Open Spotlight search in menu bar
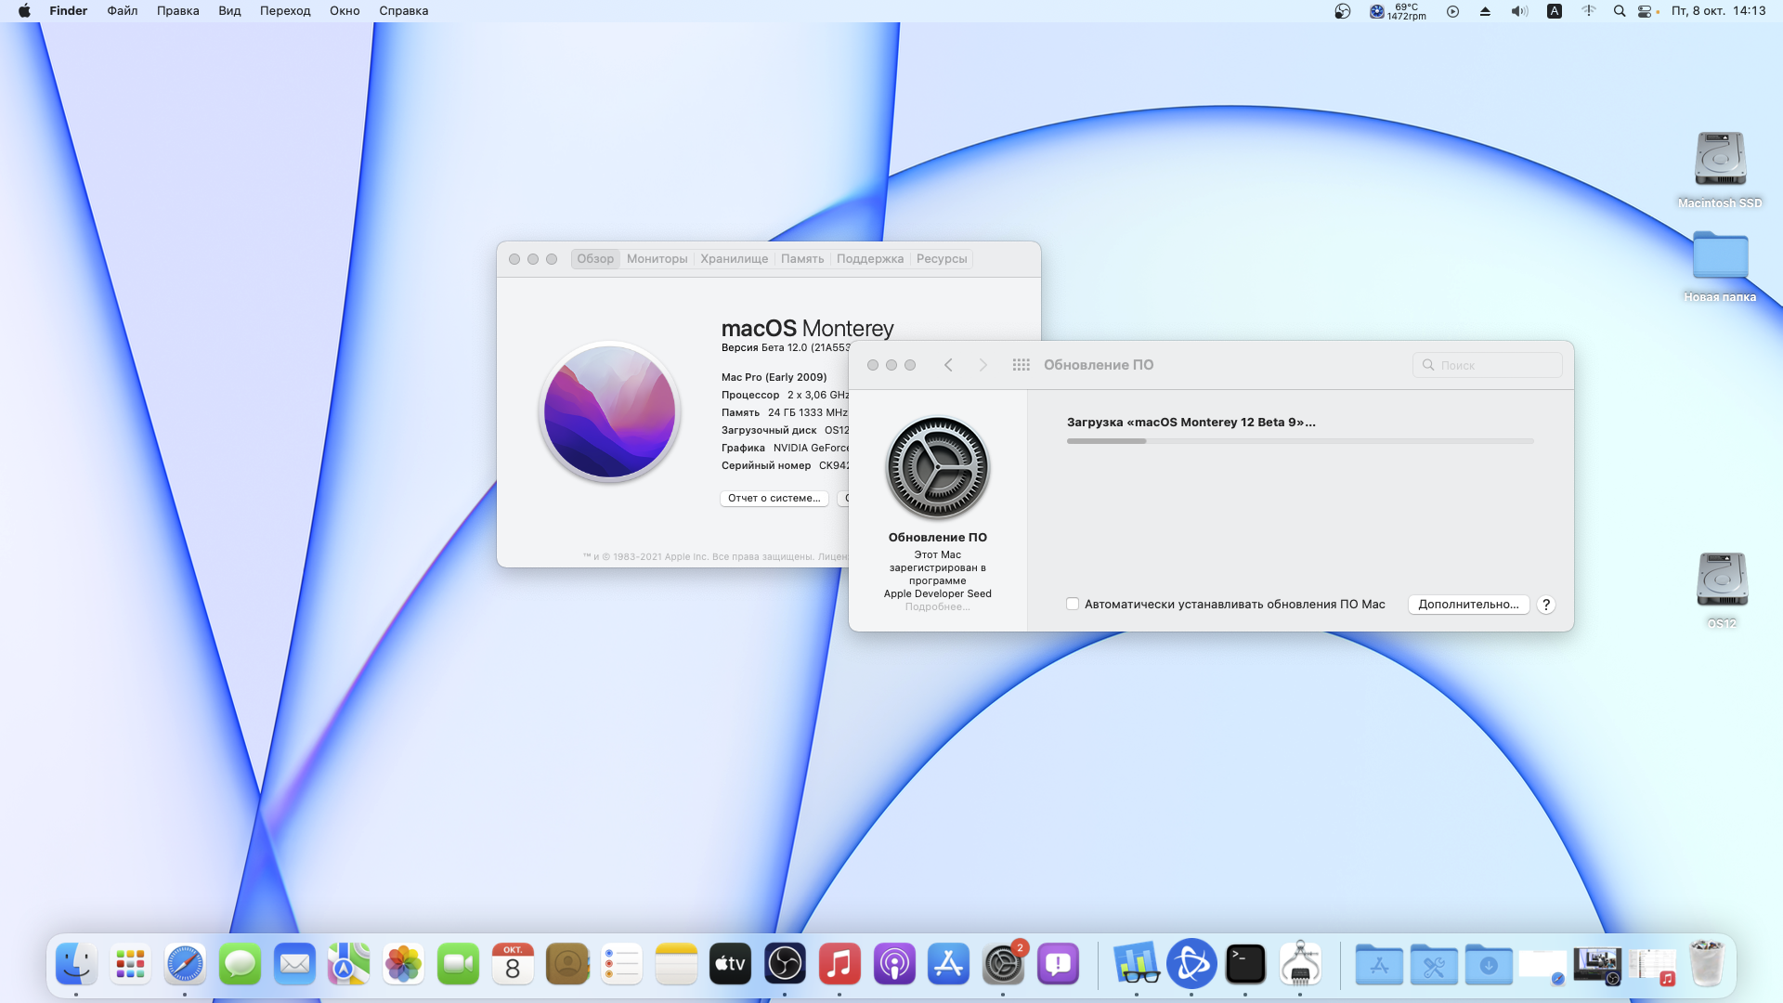 pyautogui.click(x=1620, y=11)
